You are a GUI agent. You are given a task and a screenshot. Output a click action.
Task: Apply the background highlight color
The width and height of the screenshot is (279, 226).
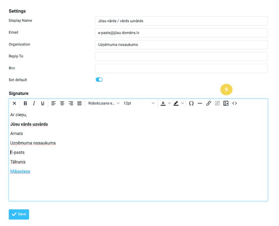pyautogui.click(x=176, y=103)
